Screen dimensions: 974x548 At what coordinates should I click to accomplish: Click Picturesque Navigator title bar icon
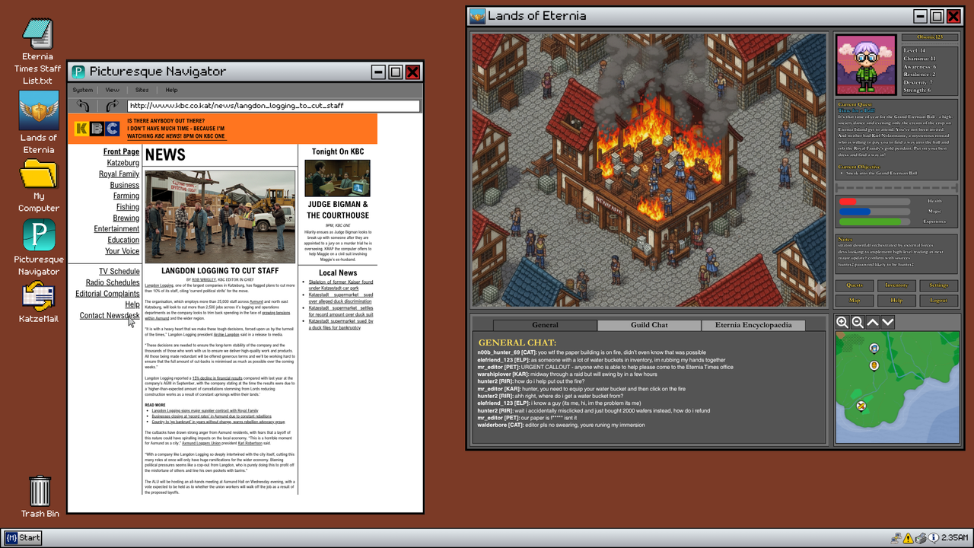pyautogui.click(x=78, y=72)
